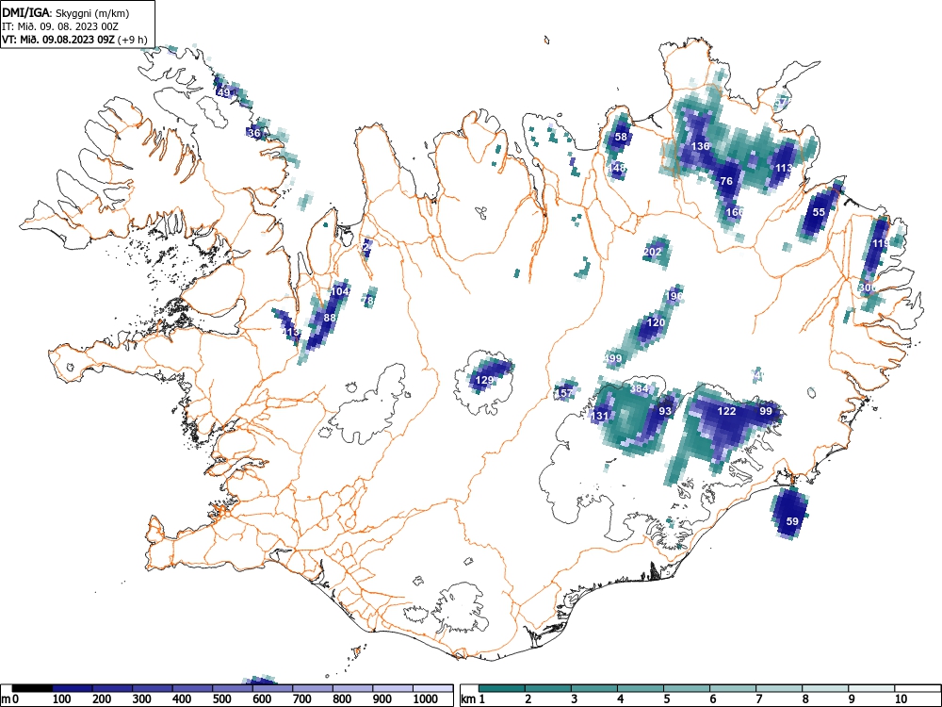Click the visibility value 76 on map
The height and width of the screenshot is (707, 942).
[726, 181]
